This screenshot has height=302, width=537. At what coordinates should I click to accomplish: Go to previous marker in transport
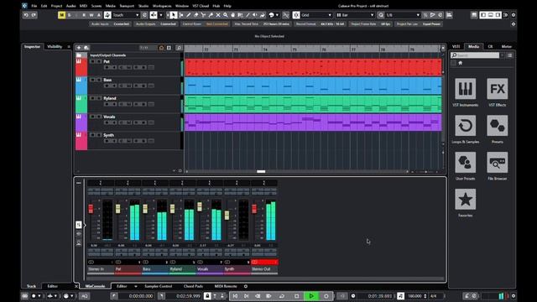point(235,296)
